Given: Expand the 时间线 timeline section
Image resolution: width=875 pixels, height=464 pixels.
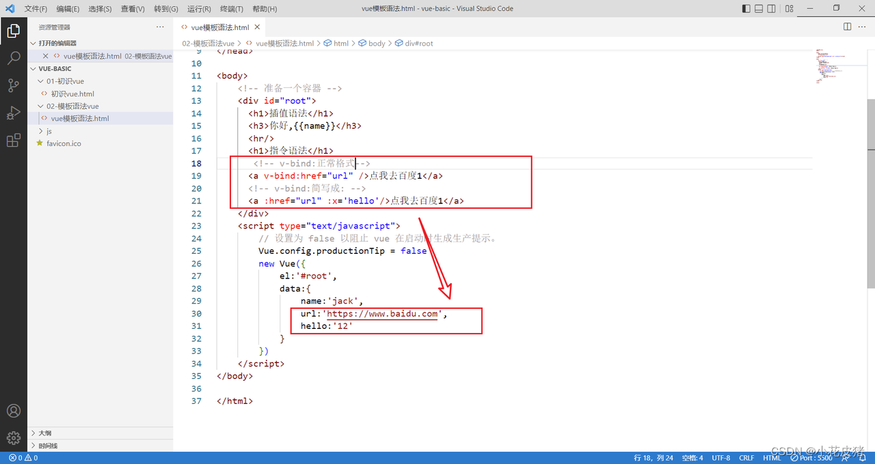Looking at the screenshot, I should point(100,446).
